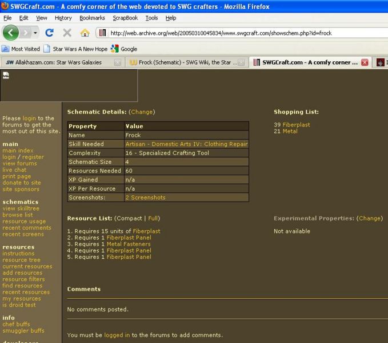Open the Bookmarks menu

pos(92,18)
